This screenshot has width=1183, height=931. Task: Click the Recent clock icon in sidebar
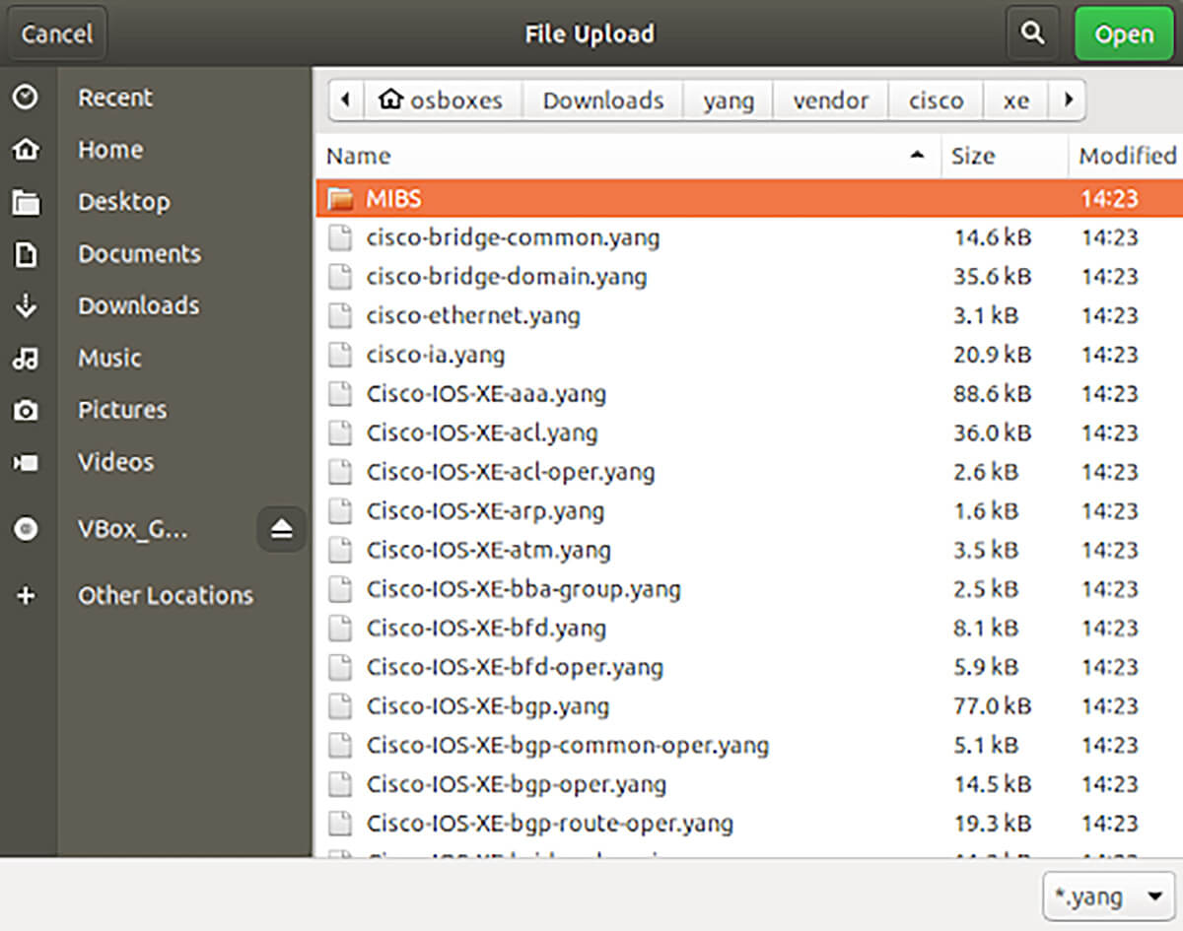[26, 98]
